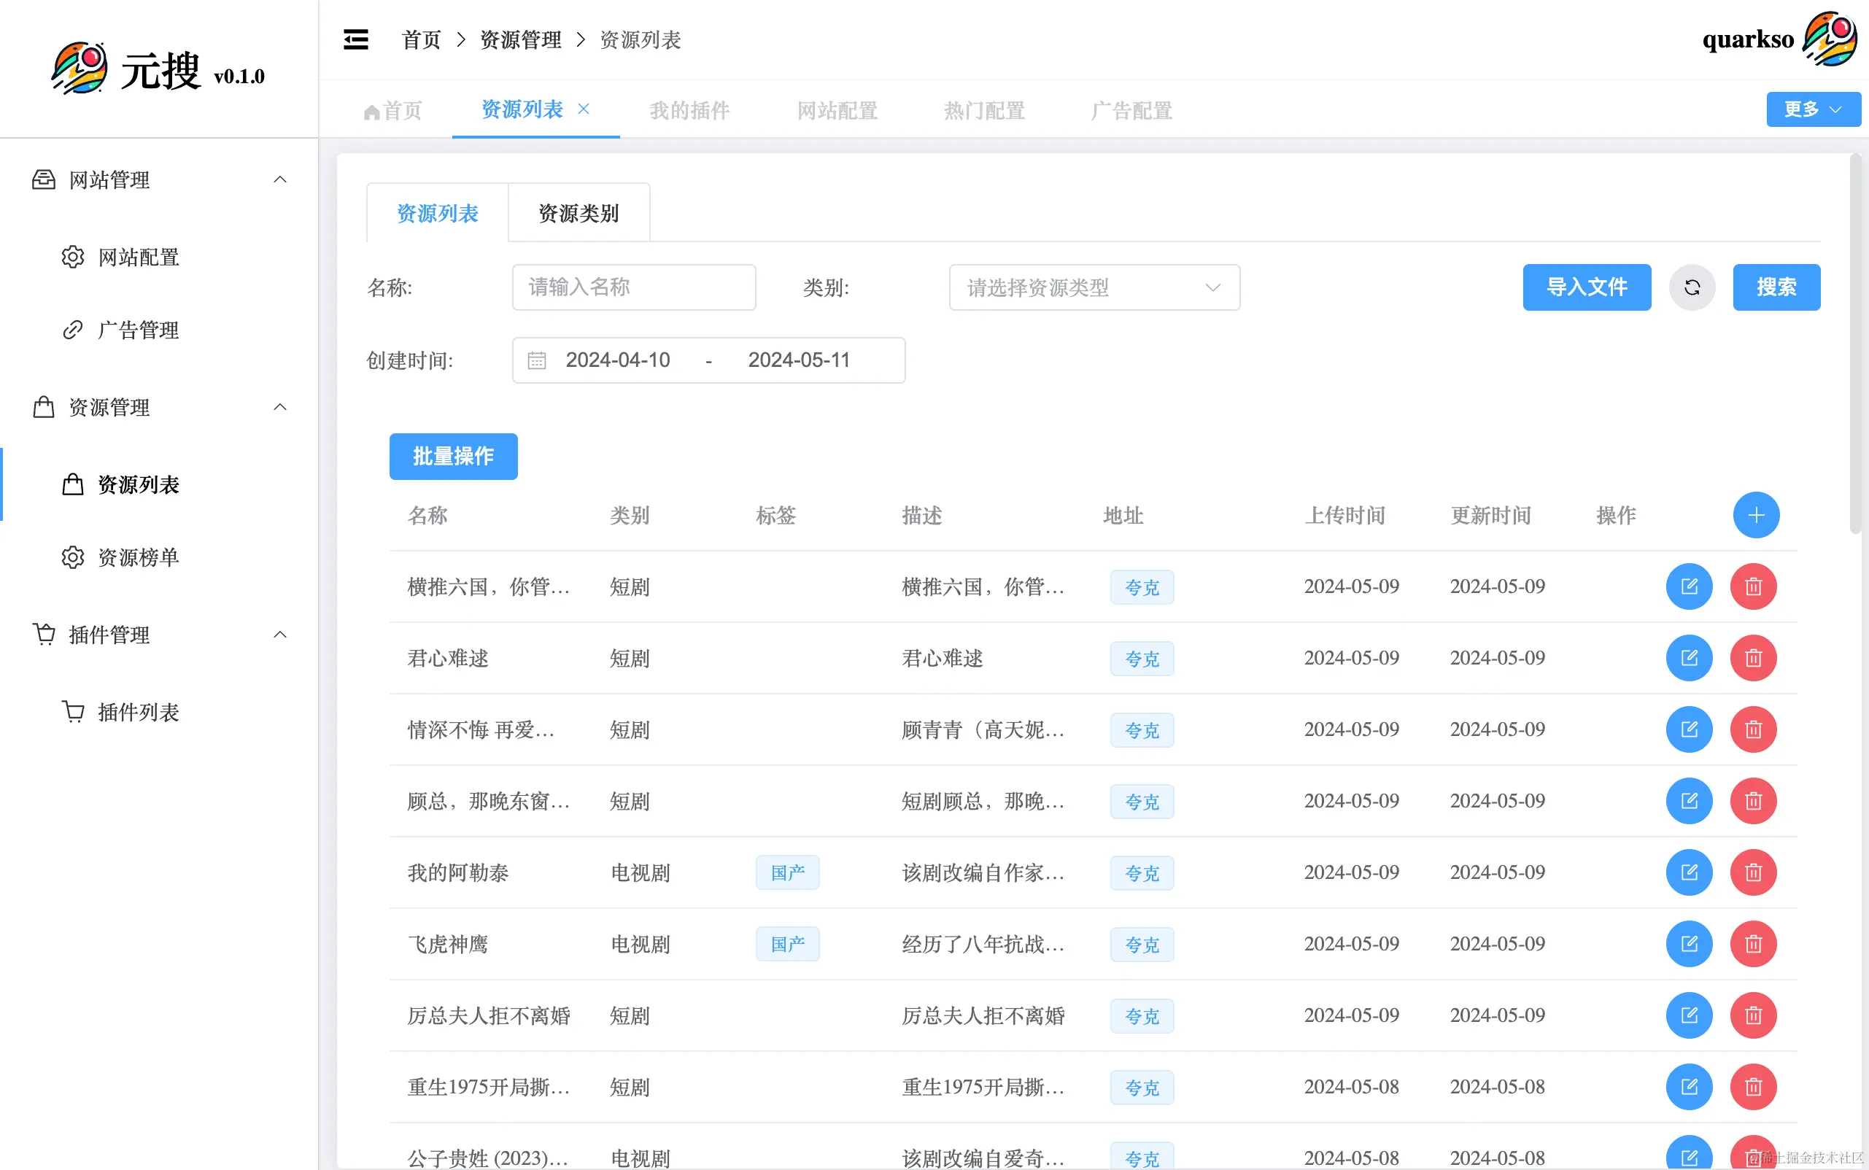Go to 首页 in the breadcrumb
This screenshot has height=1170, width=1869.
(x=421, y=39)
